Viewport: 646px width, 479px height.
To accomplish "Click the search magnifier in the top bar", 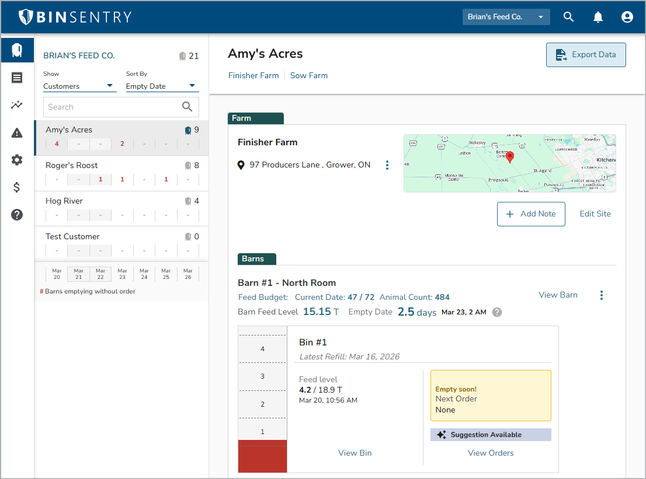I will tap(568, 17).
